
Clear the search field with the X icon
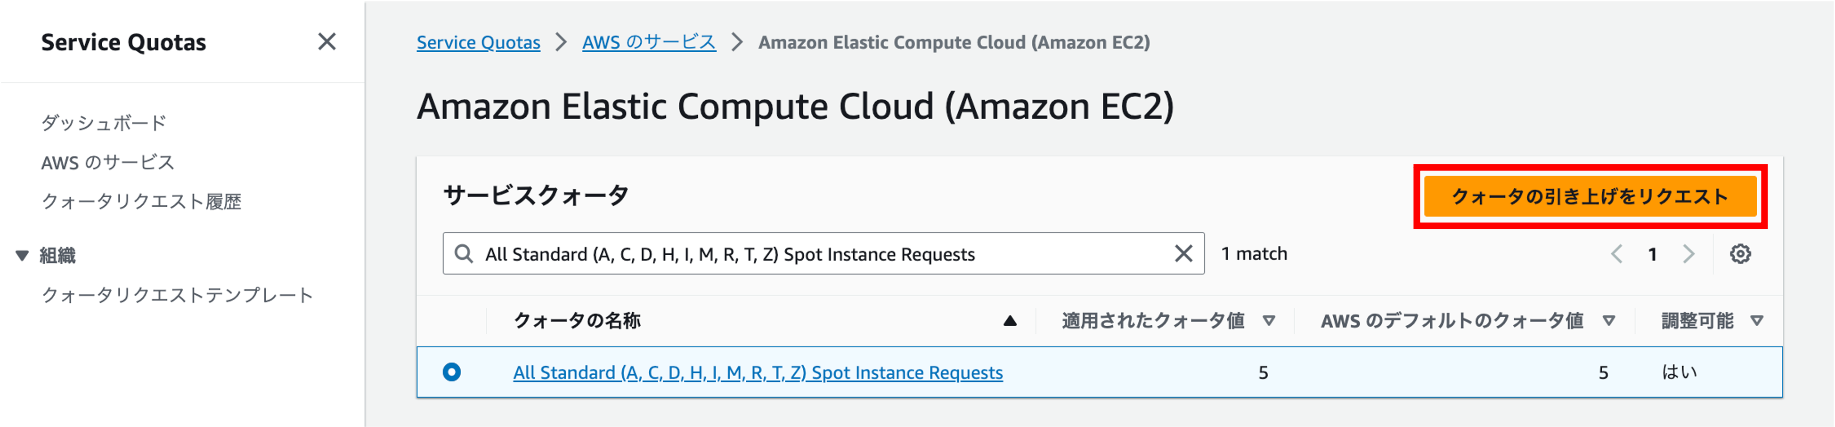(x=1185, y=253)
